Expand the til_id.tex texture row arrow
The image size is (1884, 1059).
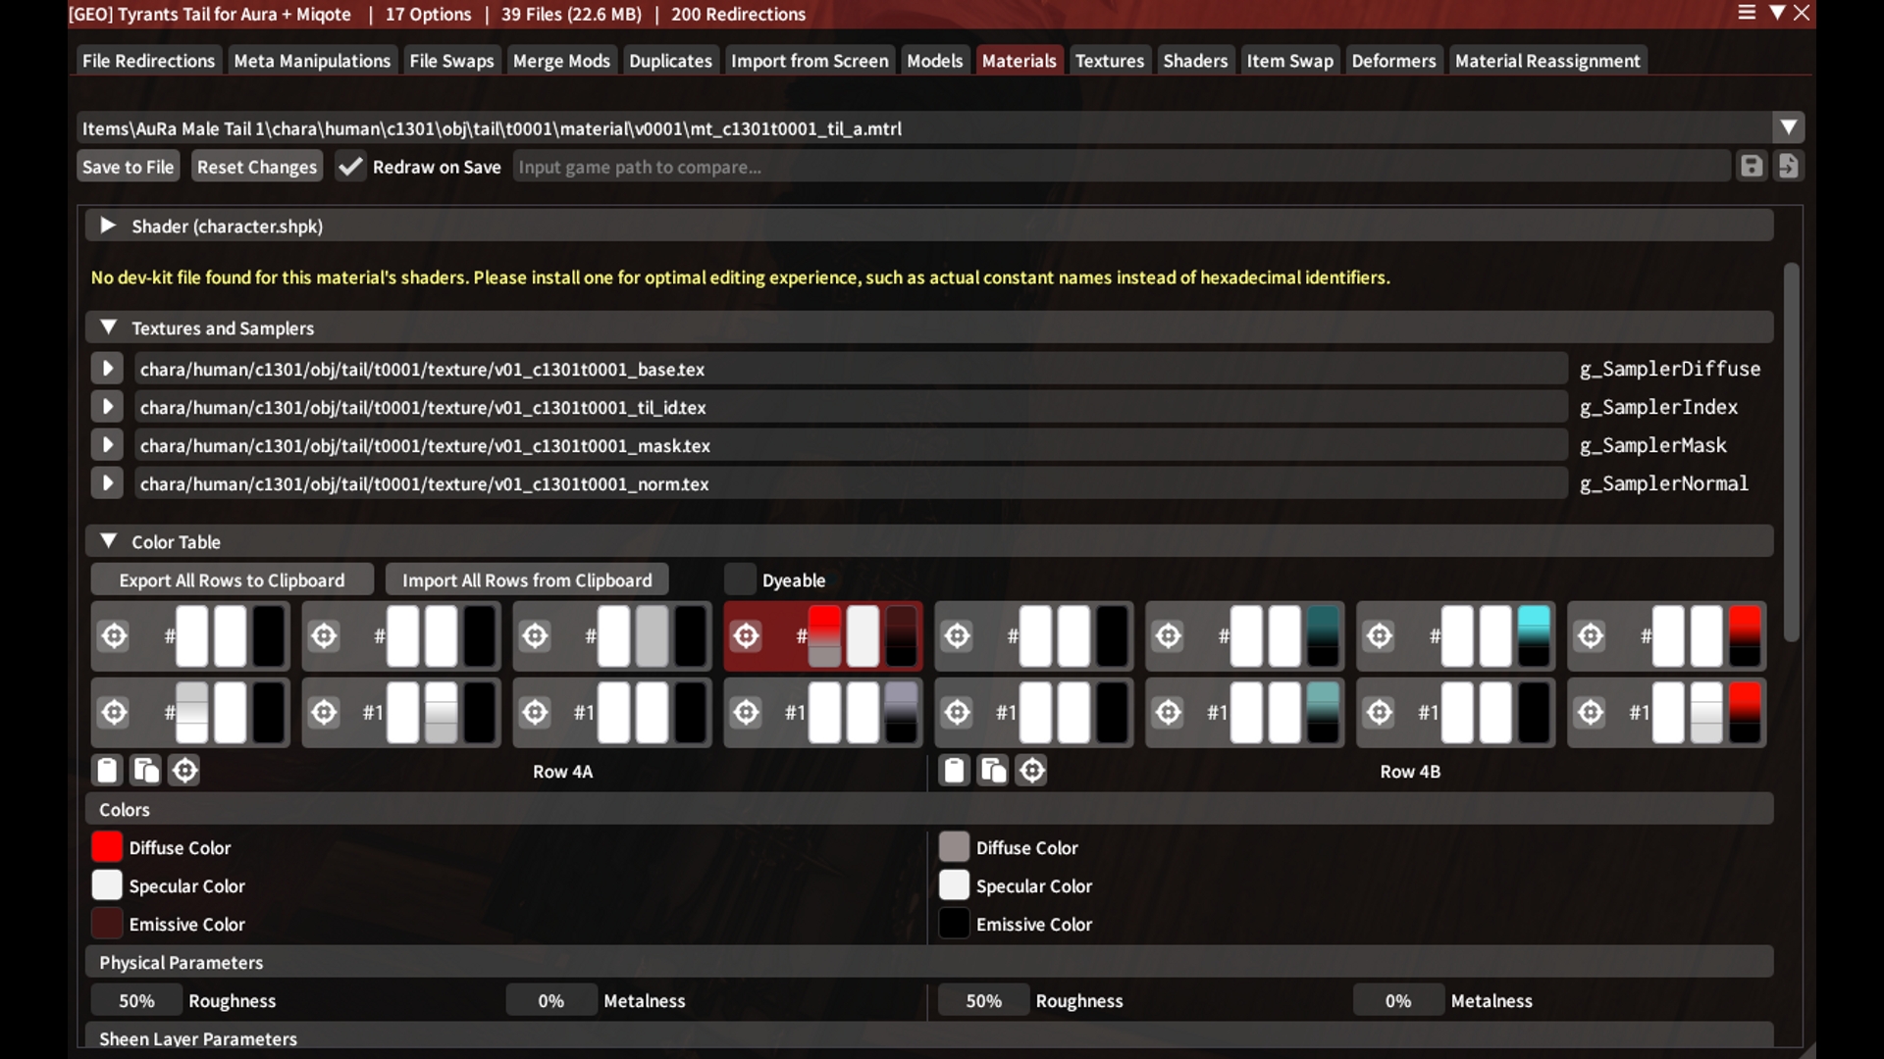click(107, 407)
